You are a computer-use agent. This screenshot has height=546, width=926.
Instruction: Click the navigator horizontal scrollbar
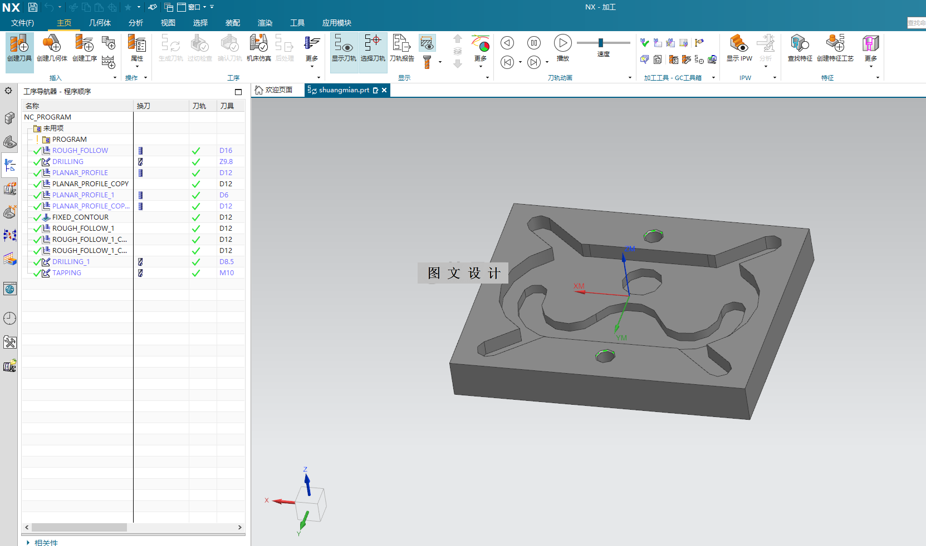coord(79,527)
